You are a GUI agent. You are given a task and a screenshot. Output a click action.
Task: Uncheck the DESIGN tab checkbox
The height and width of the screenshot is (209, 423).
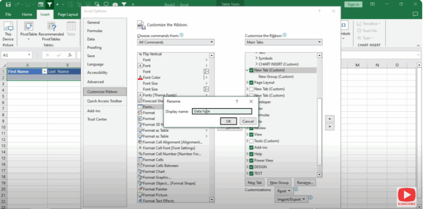(252, 167)
